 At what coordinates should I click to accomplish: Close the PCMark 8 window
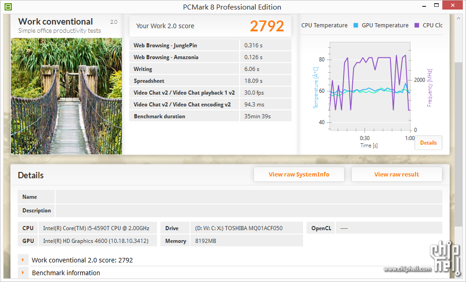click(x=452, y=5)
